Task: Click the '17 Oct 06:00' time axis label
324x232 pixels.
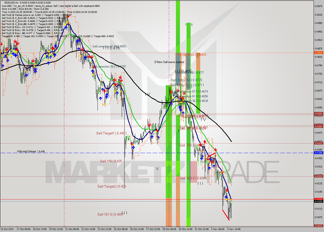Action: pyautogui.click(x=23, y=229)
